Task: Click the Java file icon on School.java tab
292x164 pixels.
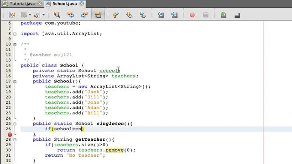Action: [x=48, y=4]
